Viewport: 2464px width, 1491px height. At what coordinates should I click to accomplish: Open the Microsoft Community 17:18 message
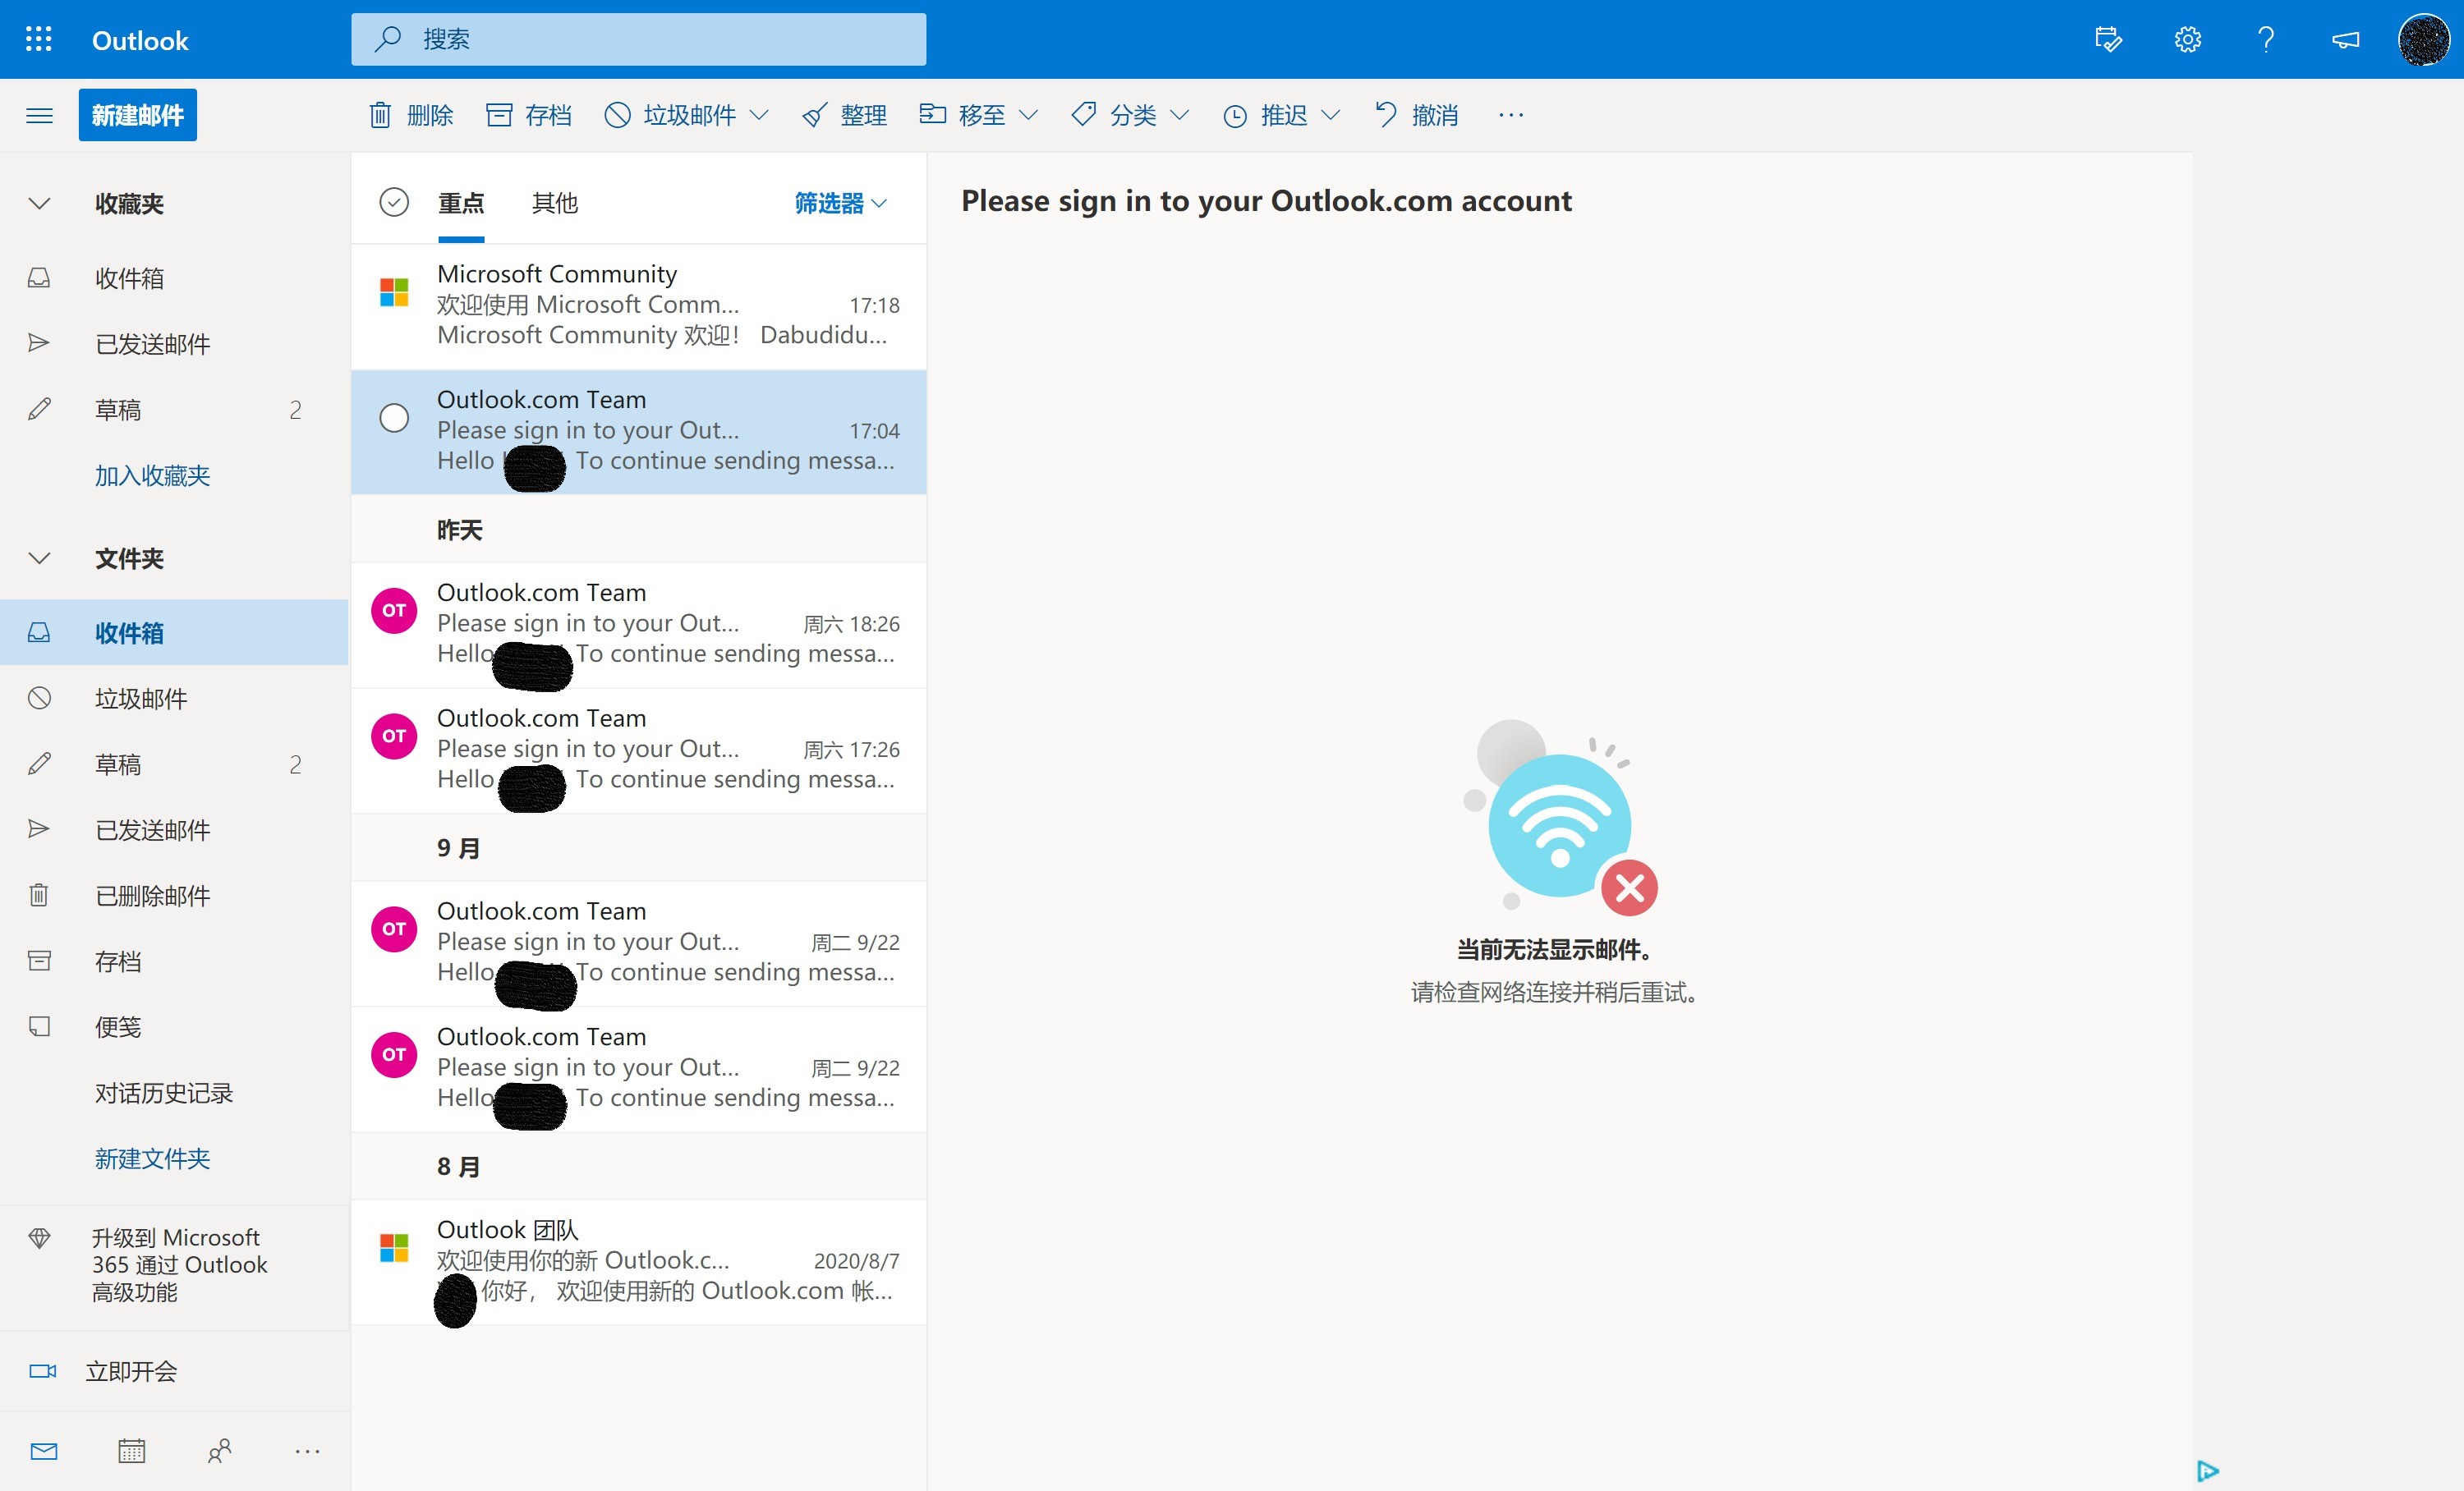[x=638, y=305]
